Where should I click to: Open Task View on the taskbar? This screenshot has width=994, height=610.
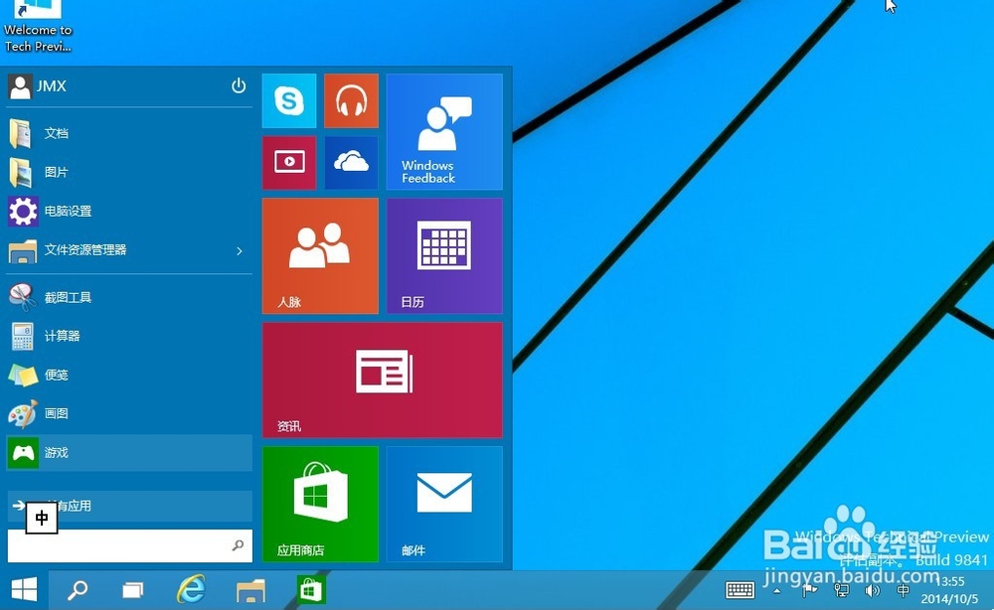coord(132,590)
